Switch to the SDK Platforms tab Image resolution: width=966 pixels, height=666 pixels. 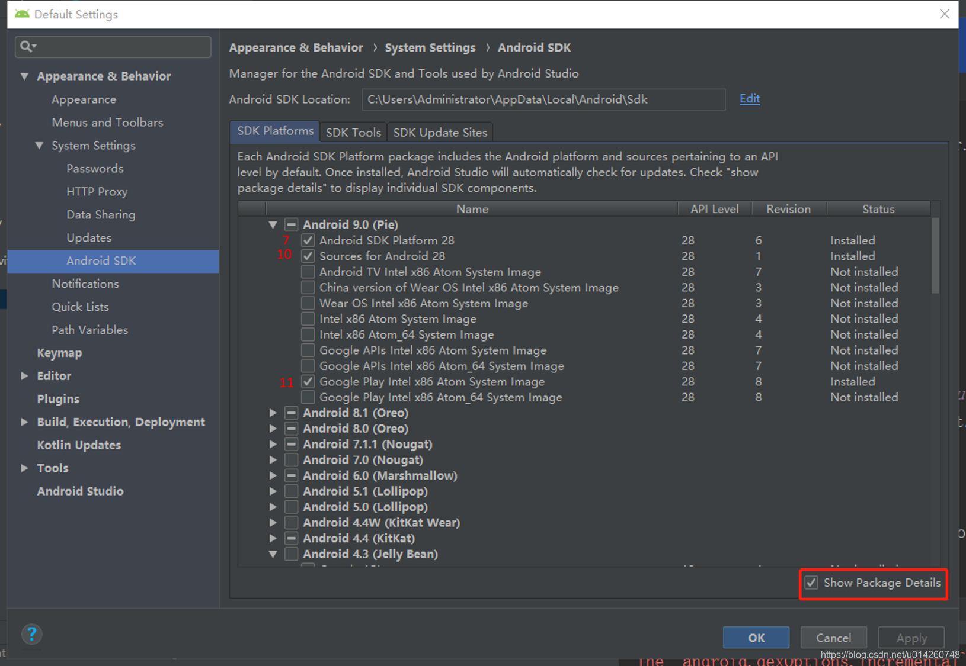click(275, 131)
